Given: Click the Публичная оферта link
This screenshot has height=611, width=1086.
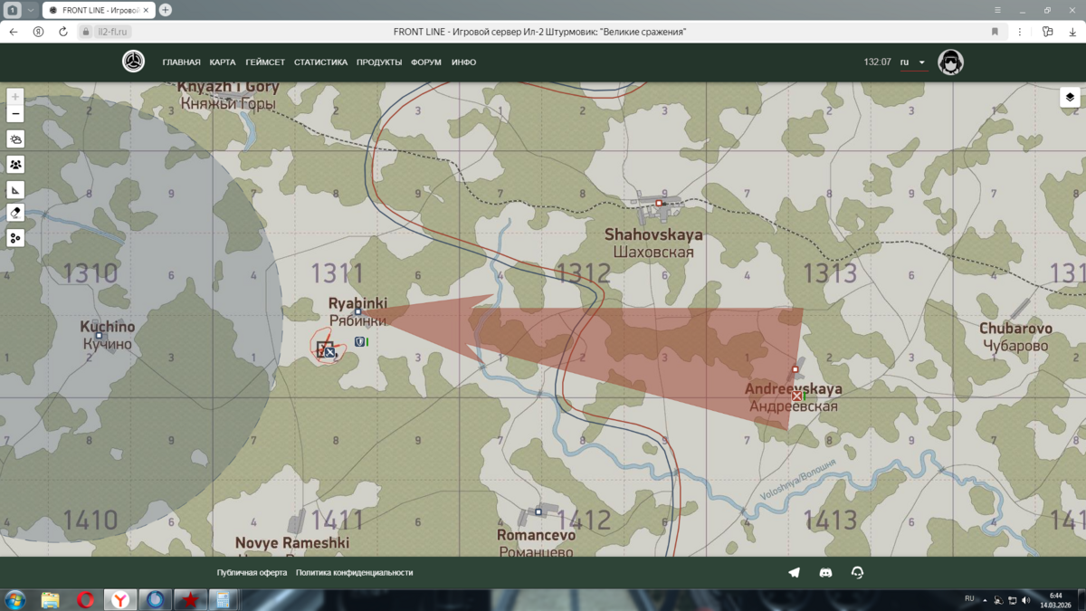Looking at the screenshot, I should pyautogui.click(x=252, y=573).
